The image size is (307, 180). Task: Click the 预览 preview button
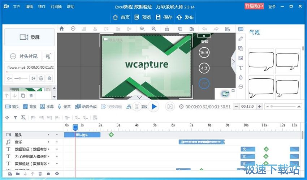143,17
